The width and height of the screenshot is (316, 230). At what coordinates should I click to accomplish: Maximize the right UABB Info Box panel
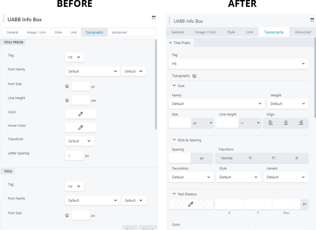coord(312,20)
